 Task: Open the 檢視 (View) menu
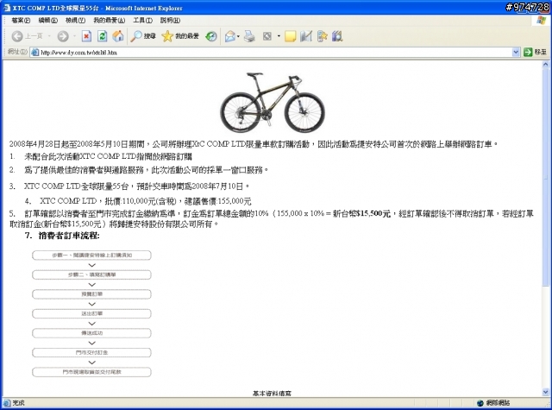point(75,21)
